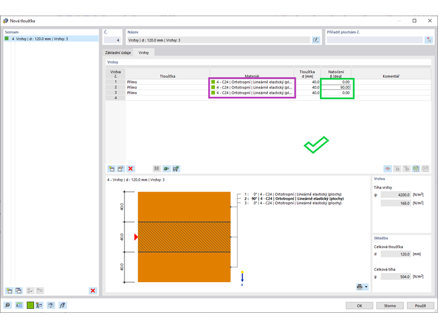The height and width of the screenshot is (329, 438).
Task: Click the Komentář column header
Action: point(391,74)
